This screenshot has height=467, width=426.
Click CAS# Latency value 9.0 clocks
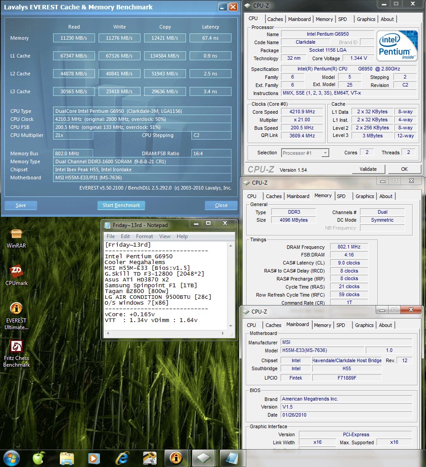point(349,263)
